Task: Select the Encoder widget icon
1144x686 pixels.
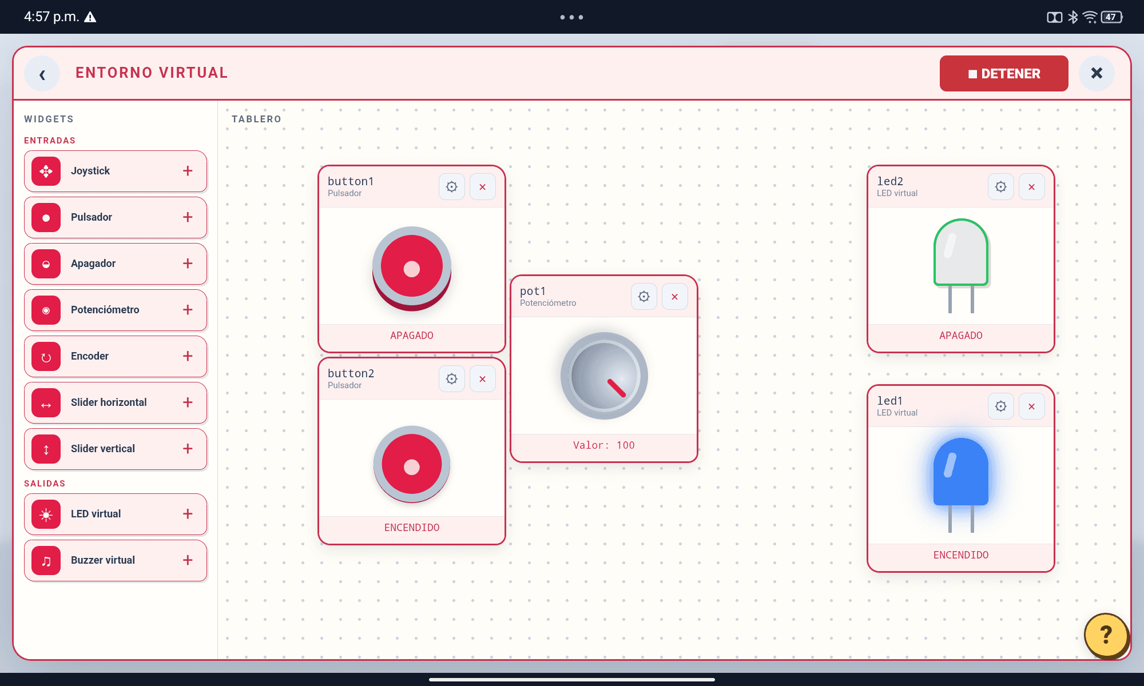Action: (46, 356)
